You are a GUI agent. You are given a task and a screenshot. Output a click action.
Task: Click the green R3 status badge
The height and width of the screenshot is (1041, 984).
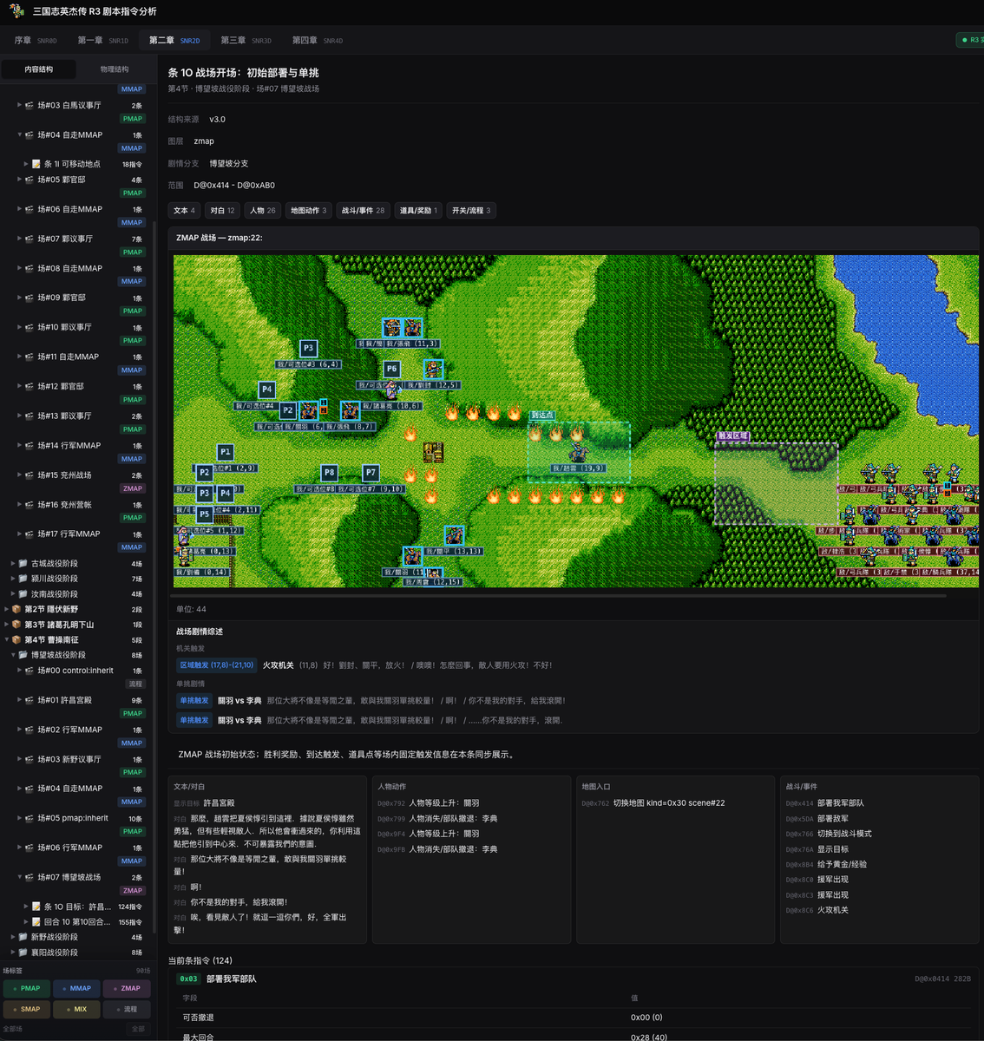pyautogui.click(x=969, y=40)
